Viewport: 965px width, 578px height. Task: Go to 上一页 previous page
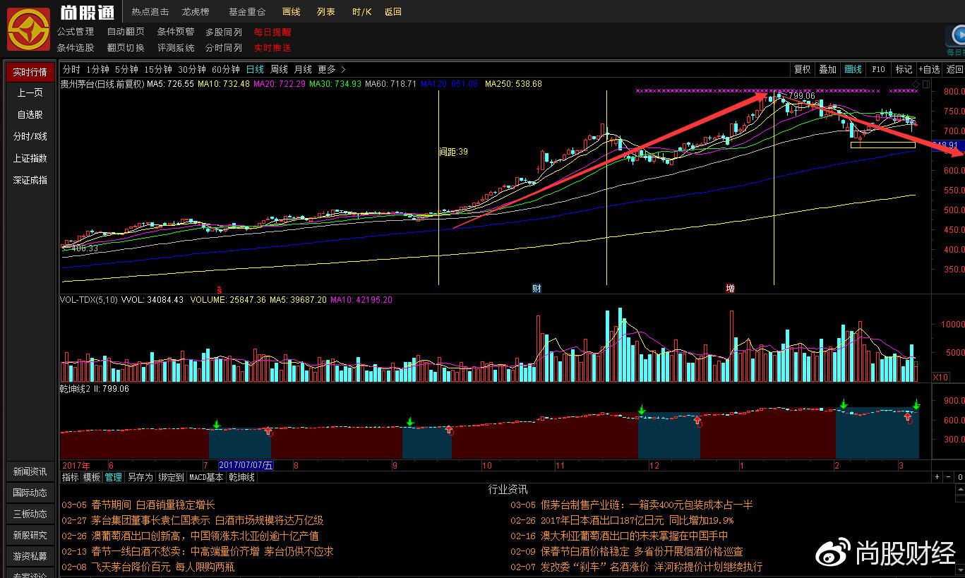30,93
